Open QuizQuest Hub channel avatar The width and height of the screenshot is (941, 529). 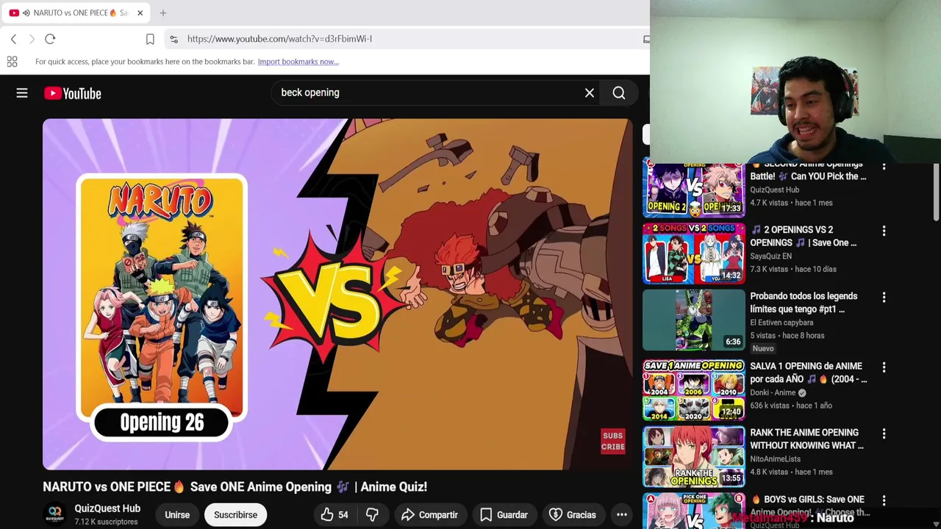click(55, 514)
